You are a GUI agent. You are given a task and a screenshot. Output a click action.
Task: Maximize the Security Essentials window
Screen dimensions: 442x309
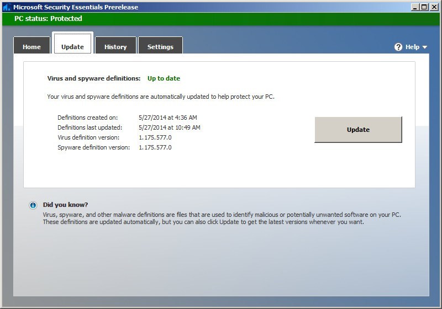click(424, 7)
